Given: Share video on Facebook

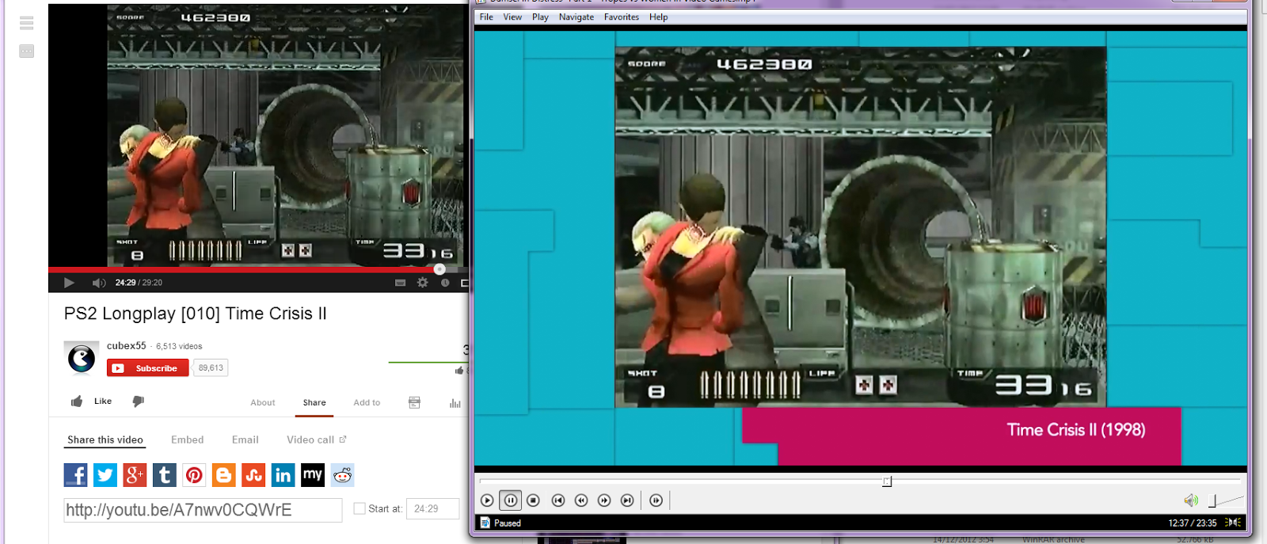Looking at the screenshot, I should pyautogui.click(x=75, y=475).
